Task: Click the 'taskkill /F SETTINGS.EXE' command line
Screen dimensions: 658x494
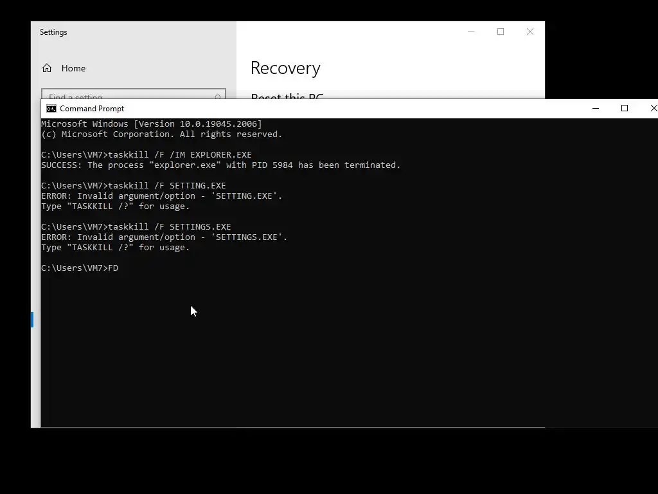Action: [136, 227]
